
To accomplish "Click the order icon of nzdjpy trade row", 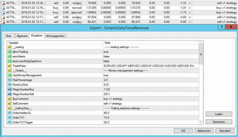I will [3, 3].
